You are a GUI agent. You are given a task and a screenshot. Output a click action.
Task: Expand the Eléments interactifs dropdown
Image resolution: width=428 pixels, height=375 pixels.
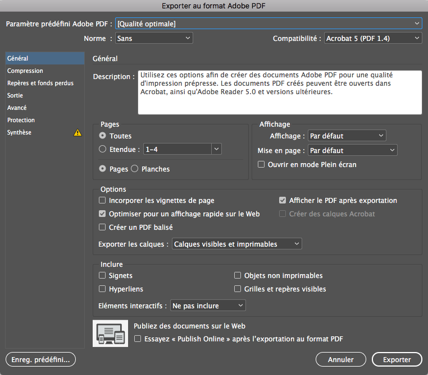tap(208, 305)
